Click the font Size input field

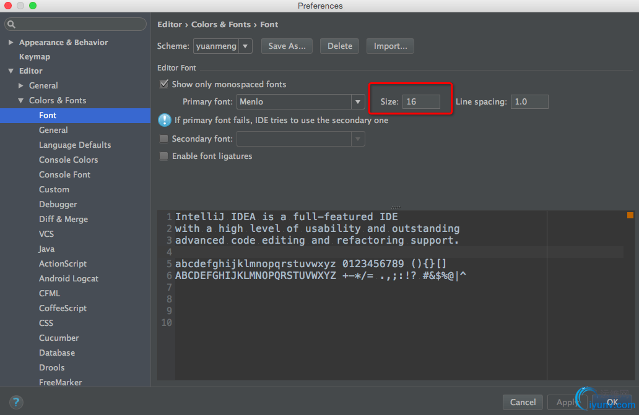click(x=422, y=101)
